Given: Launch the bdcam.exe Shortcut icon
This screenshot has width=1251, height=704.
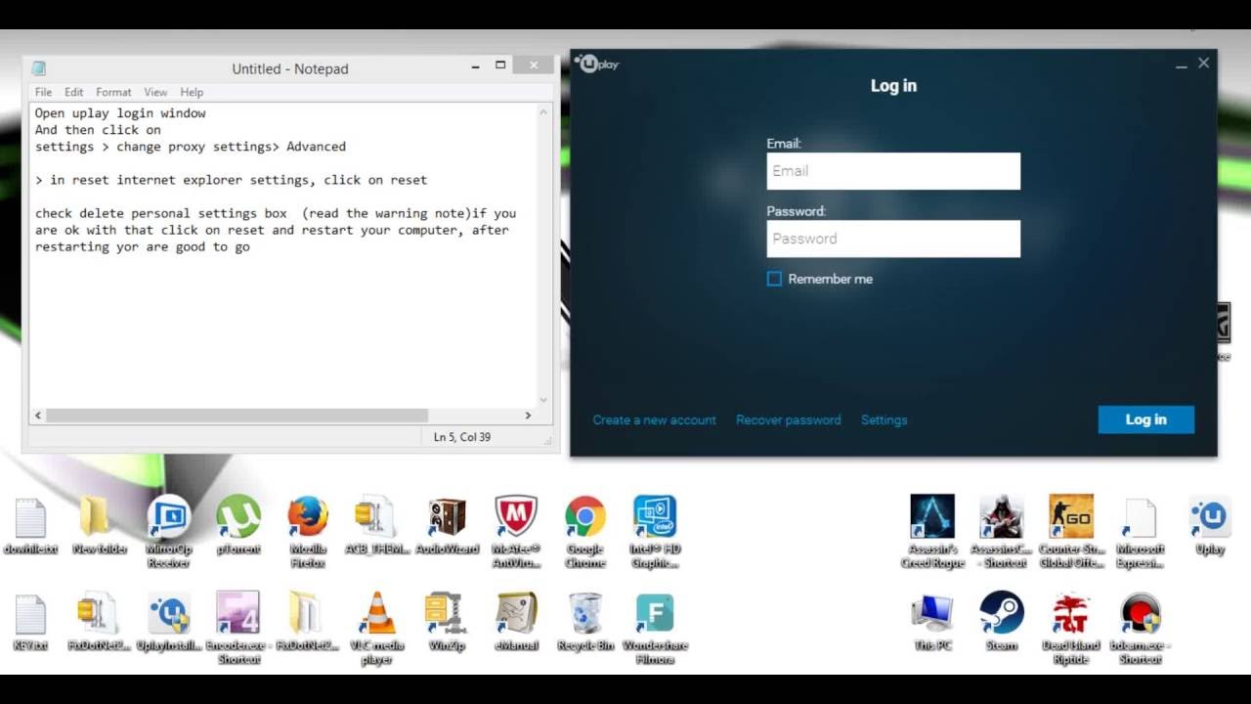Looking at the screenshot, I should [x=1141, y=628].
